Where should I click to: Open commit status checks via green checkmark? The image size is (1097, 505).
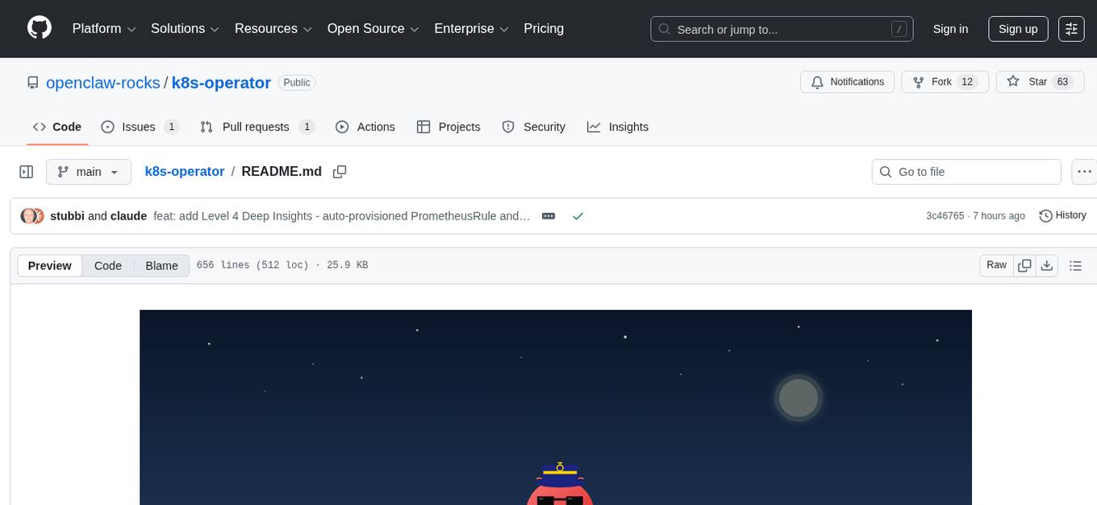pyautogui.click(x=578, y=216)
